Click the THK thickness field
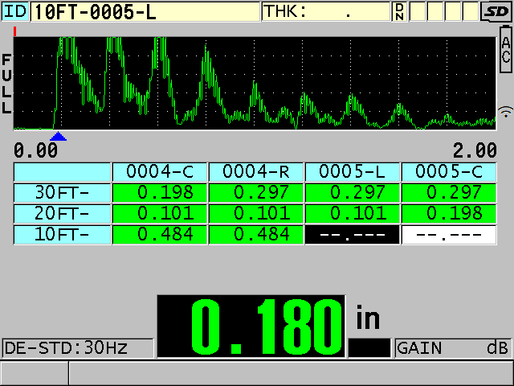Viewport: 514px width, 386px height. tap(325, 11)
